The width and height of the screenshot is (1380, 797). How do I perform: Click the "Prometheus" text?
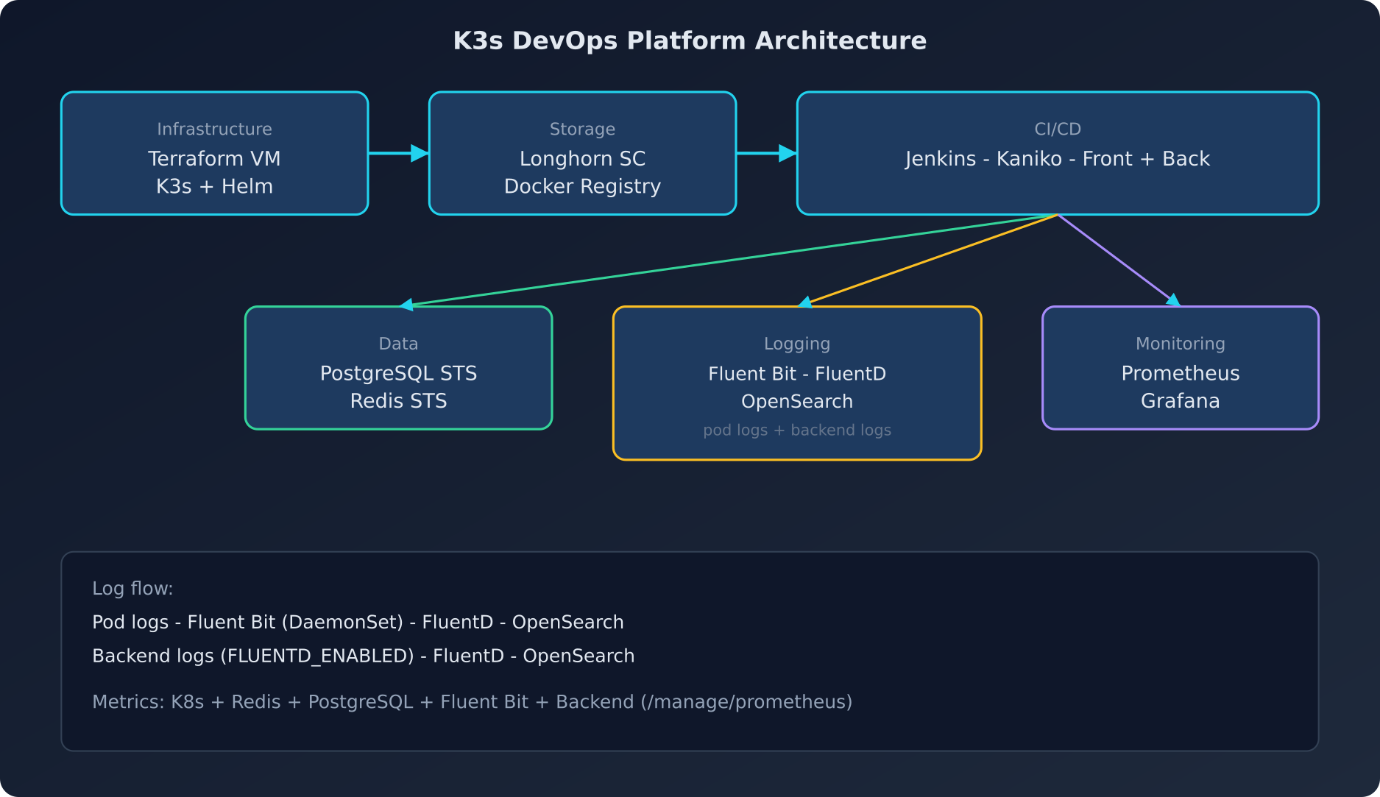pyautogui.click(x=1181, y=374)
